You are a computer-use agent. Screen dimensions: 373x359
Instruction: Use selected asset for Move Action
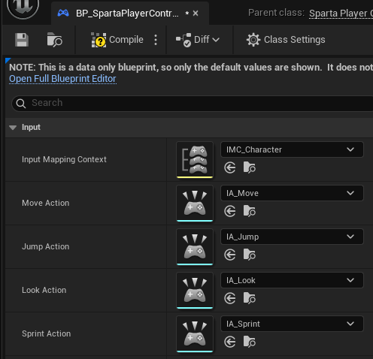230,211
